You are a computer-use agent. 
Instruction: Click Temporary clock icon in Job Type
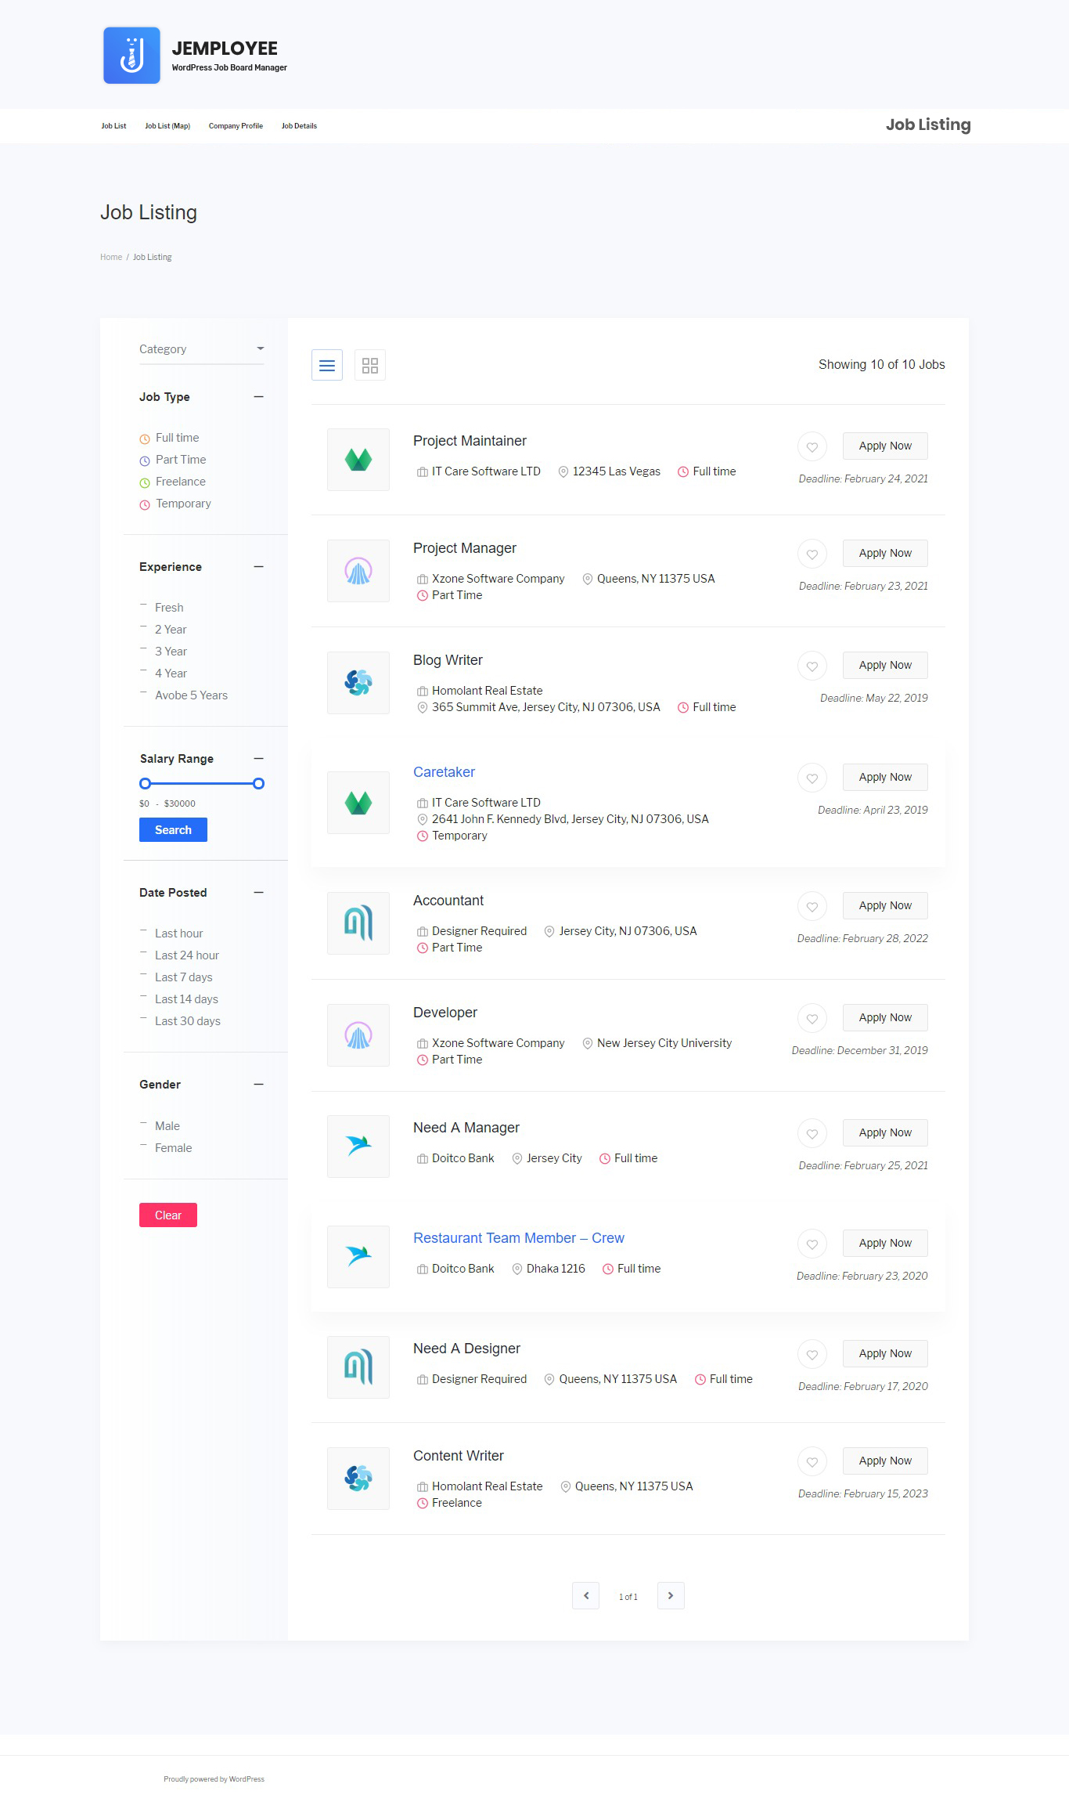[x=145, y=504]
